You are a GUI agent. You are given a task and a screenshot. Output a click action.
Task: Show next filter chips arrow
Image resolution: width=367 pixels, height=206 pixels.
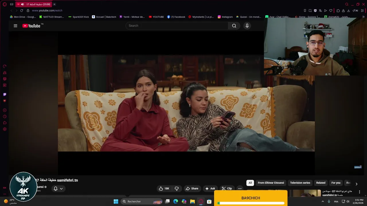coord(356,184)
